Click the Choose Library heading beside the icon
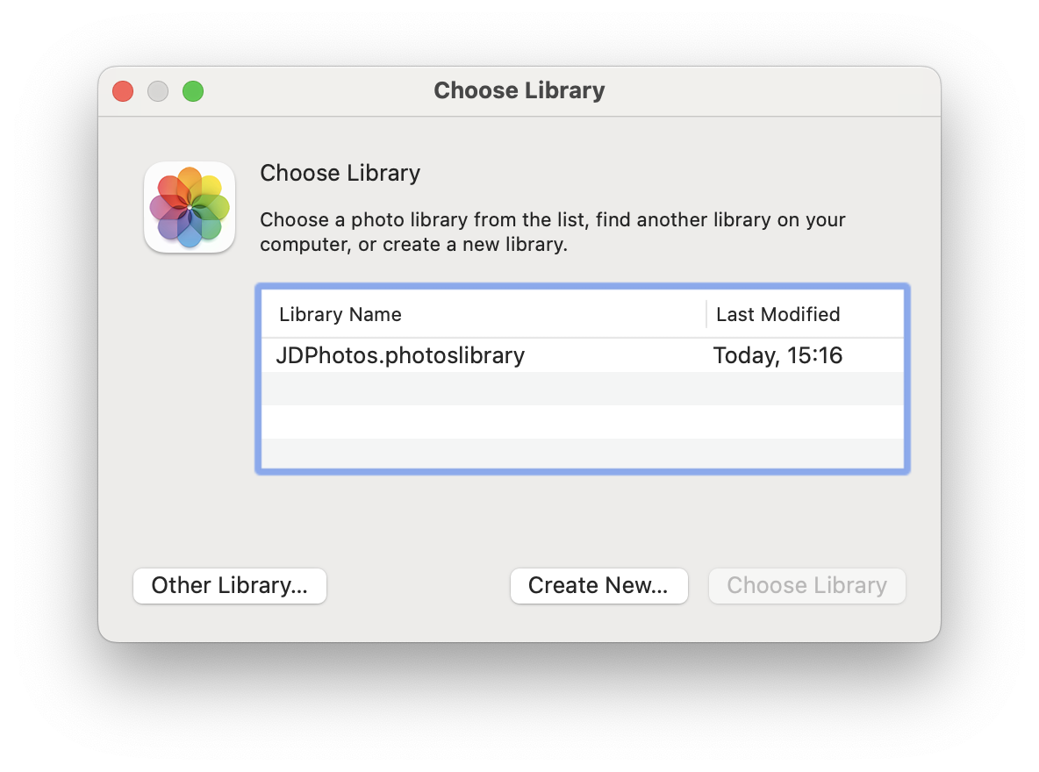The image size is (1039, 772). click(340, 173)
